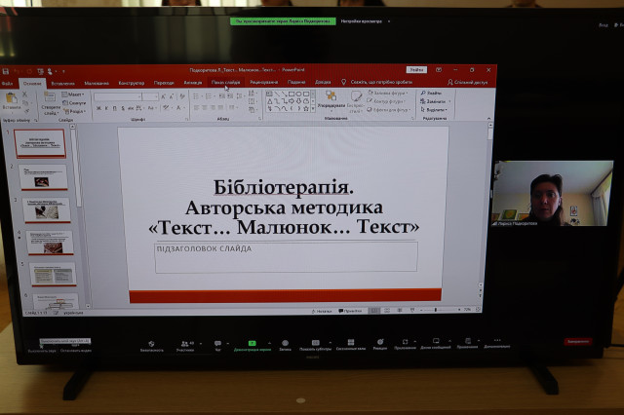
Task: Click Slide Sorter view icon in status bar
Action: [387, 310]
